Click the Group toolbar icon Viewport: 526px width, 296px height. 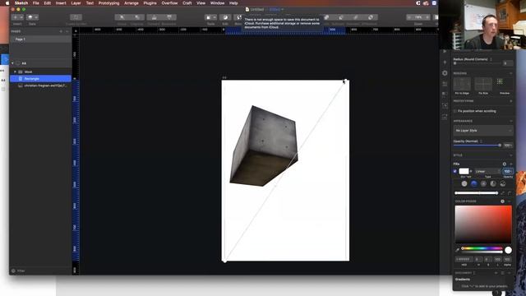[122, 17]
